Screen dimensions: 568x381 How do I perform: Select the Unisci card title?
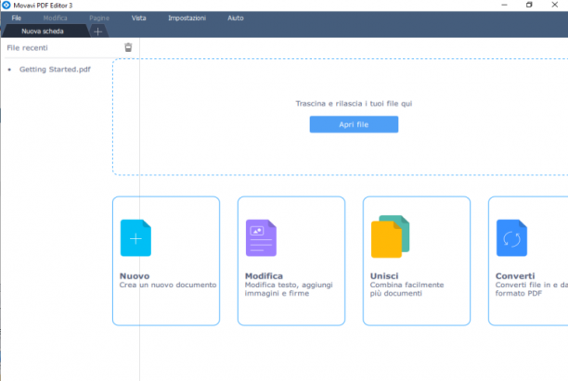point(384,276)
